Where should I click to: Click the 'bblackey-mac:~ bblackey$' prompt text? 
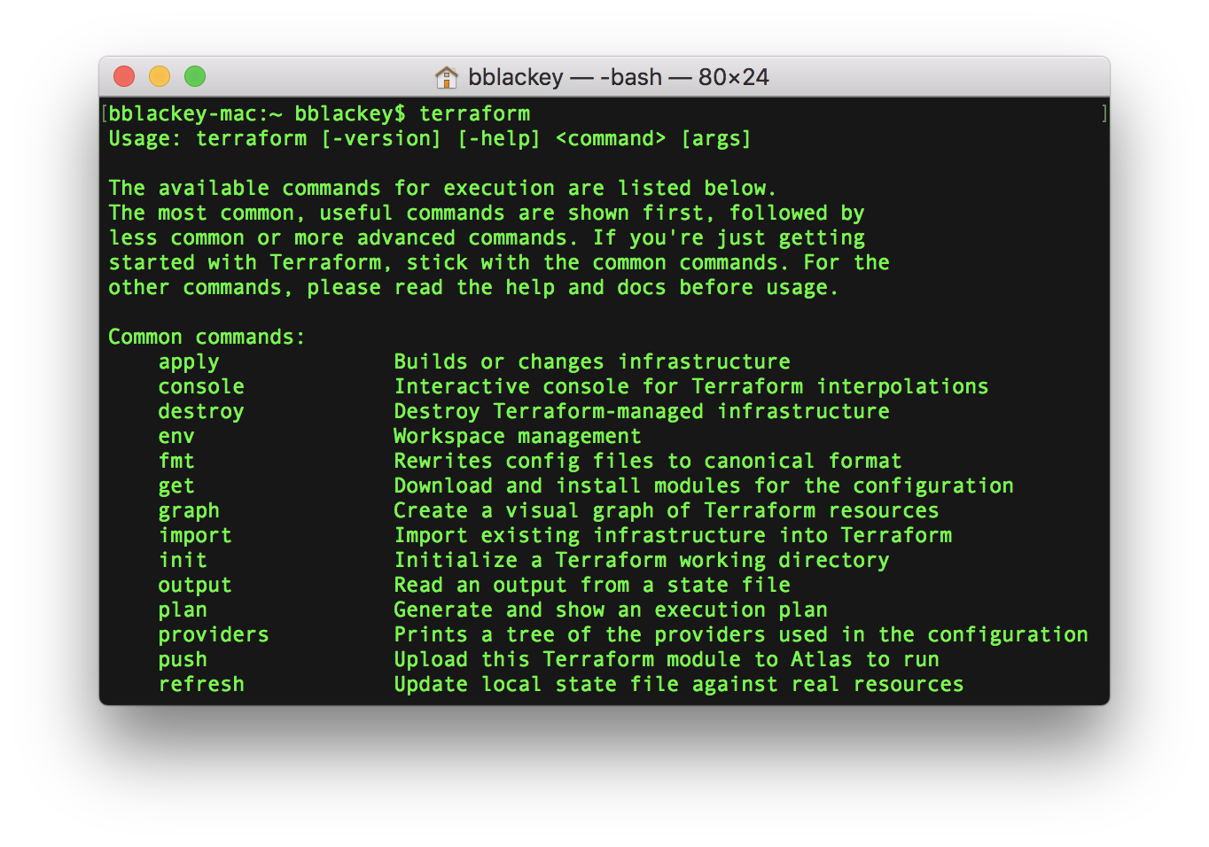pyautogui.click(x=257, y=113)
